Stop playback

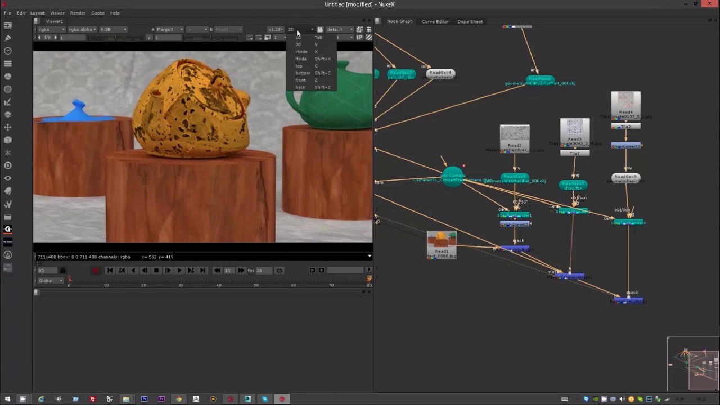click(x=156, y=271)
